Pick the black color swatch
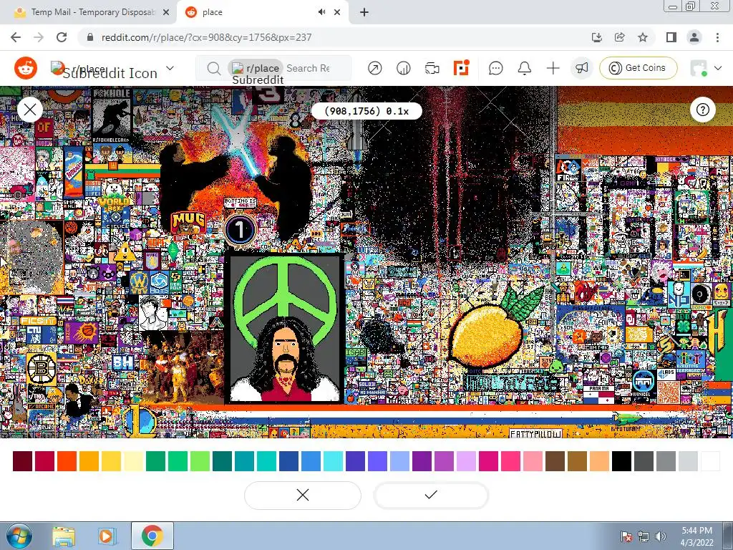This screenshot has height=550, width=733. [622, 461]
